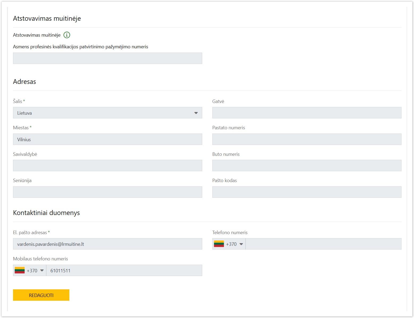This screenshot has width=414, height=318.
Task: Click the Savivaldybė input field
Action: [108, 166]
